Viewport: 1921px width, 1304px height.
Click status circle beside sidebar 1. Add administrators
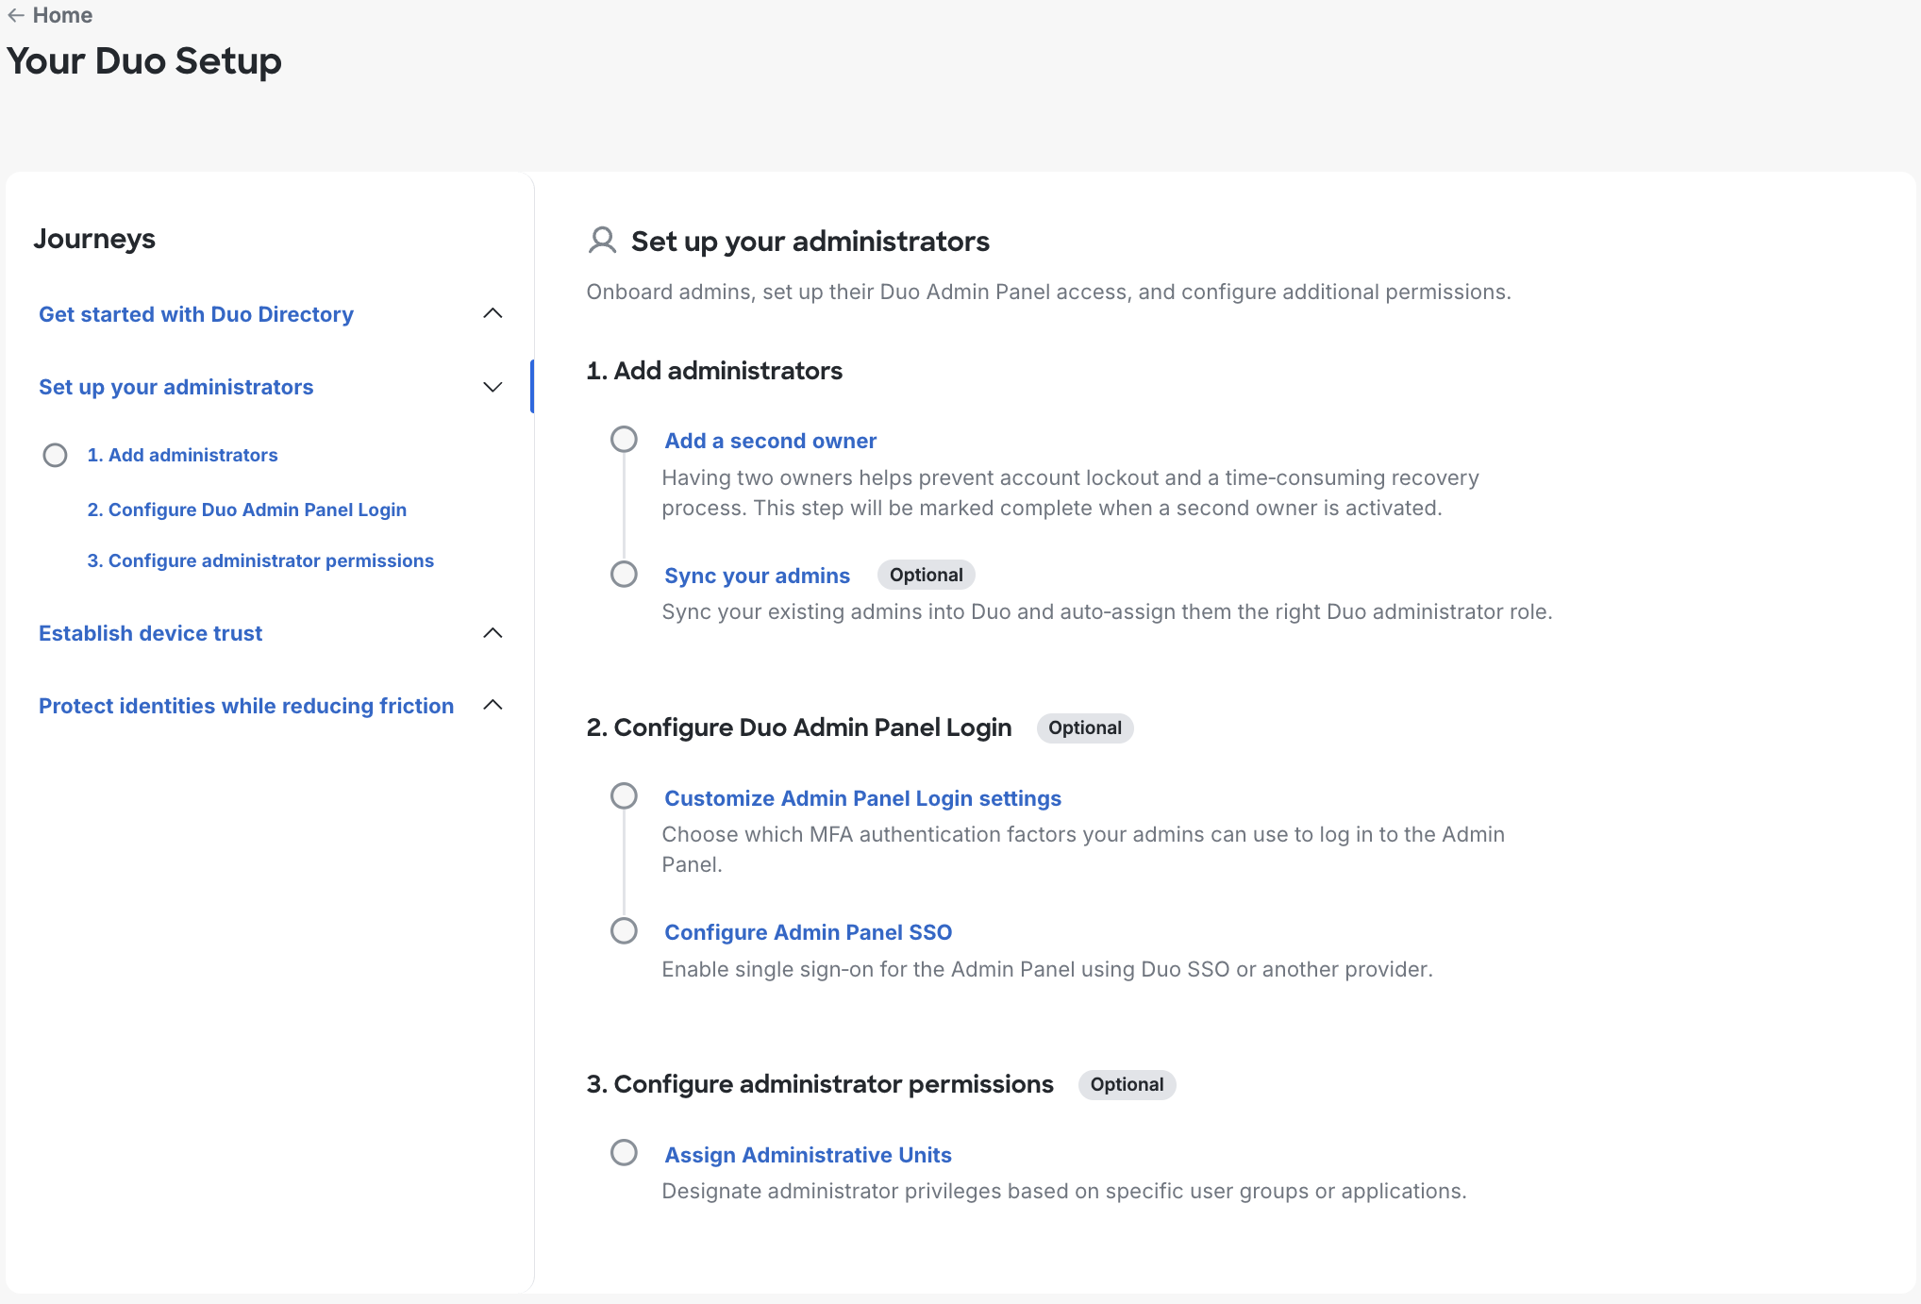coord(55,455)
